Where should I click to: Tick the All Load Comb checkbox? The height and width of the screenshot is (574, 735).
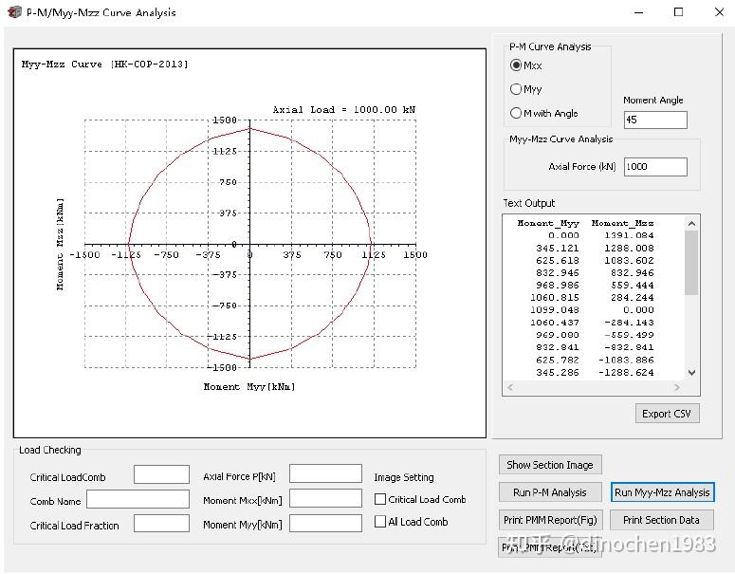pyautogui.click(x=380, y=521)
